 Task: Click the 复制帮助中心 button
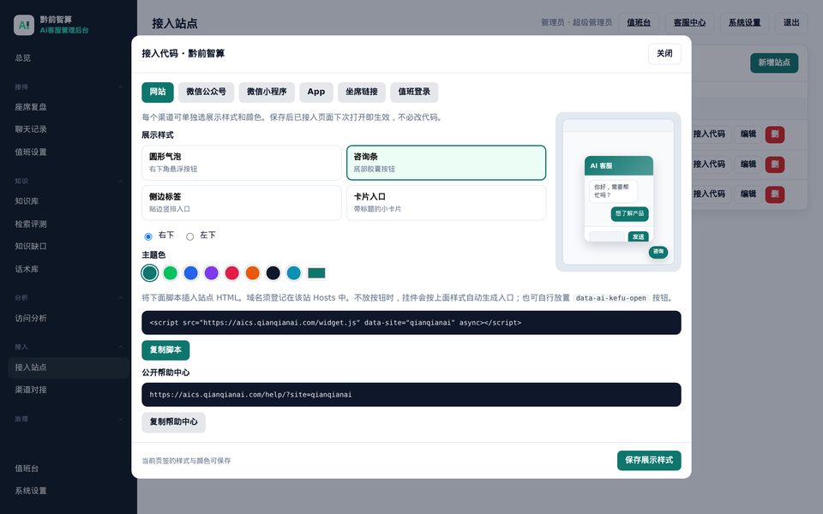click(x=174, y=421)
